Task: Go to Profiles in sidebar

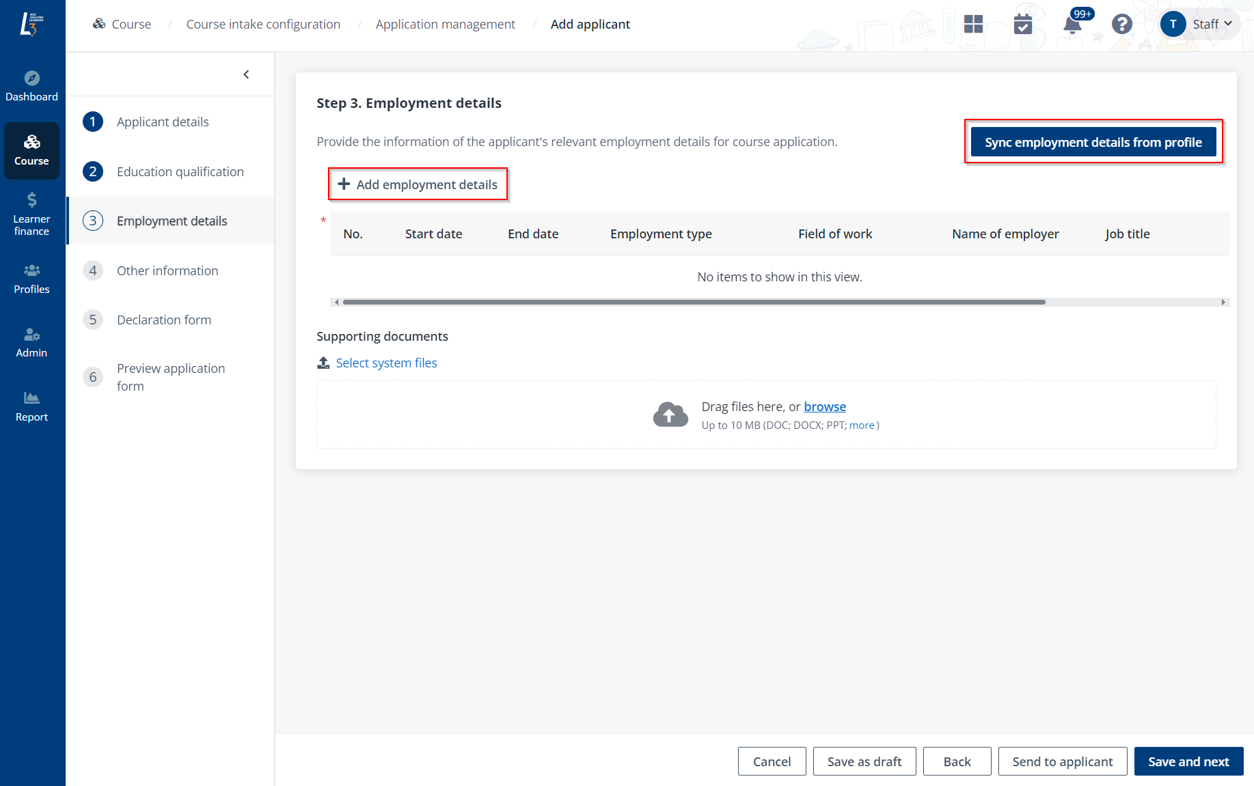Action: (31, 279)
